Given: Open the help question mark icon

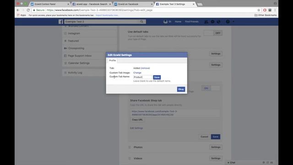Looking at the screenshot, I should (228, 22).
